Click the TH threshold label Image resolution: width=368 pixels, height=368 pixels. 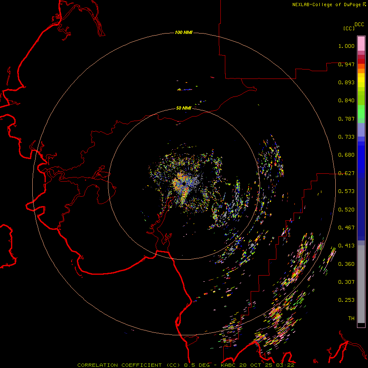(351, 319)
